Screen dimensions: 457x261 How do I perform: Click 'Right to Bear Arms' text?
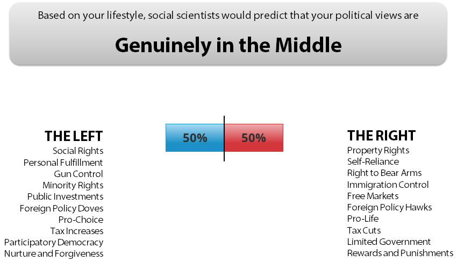click(384, 173)
